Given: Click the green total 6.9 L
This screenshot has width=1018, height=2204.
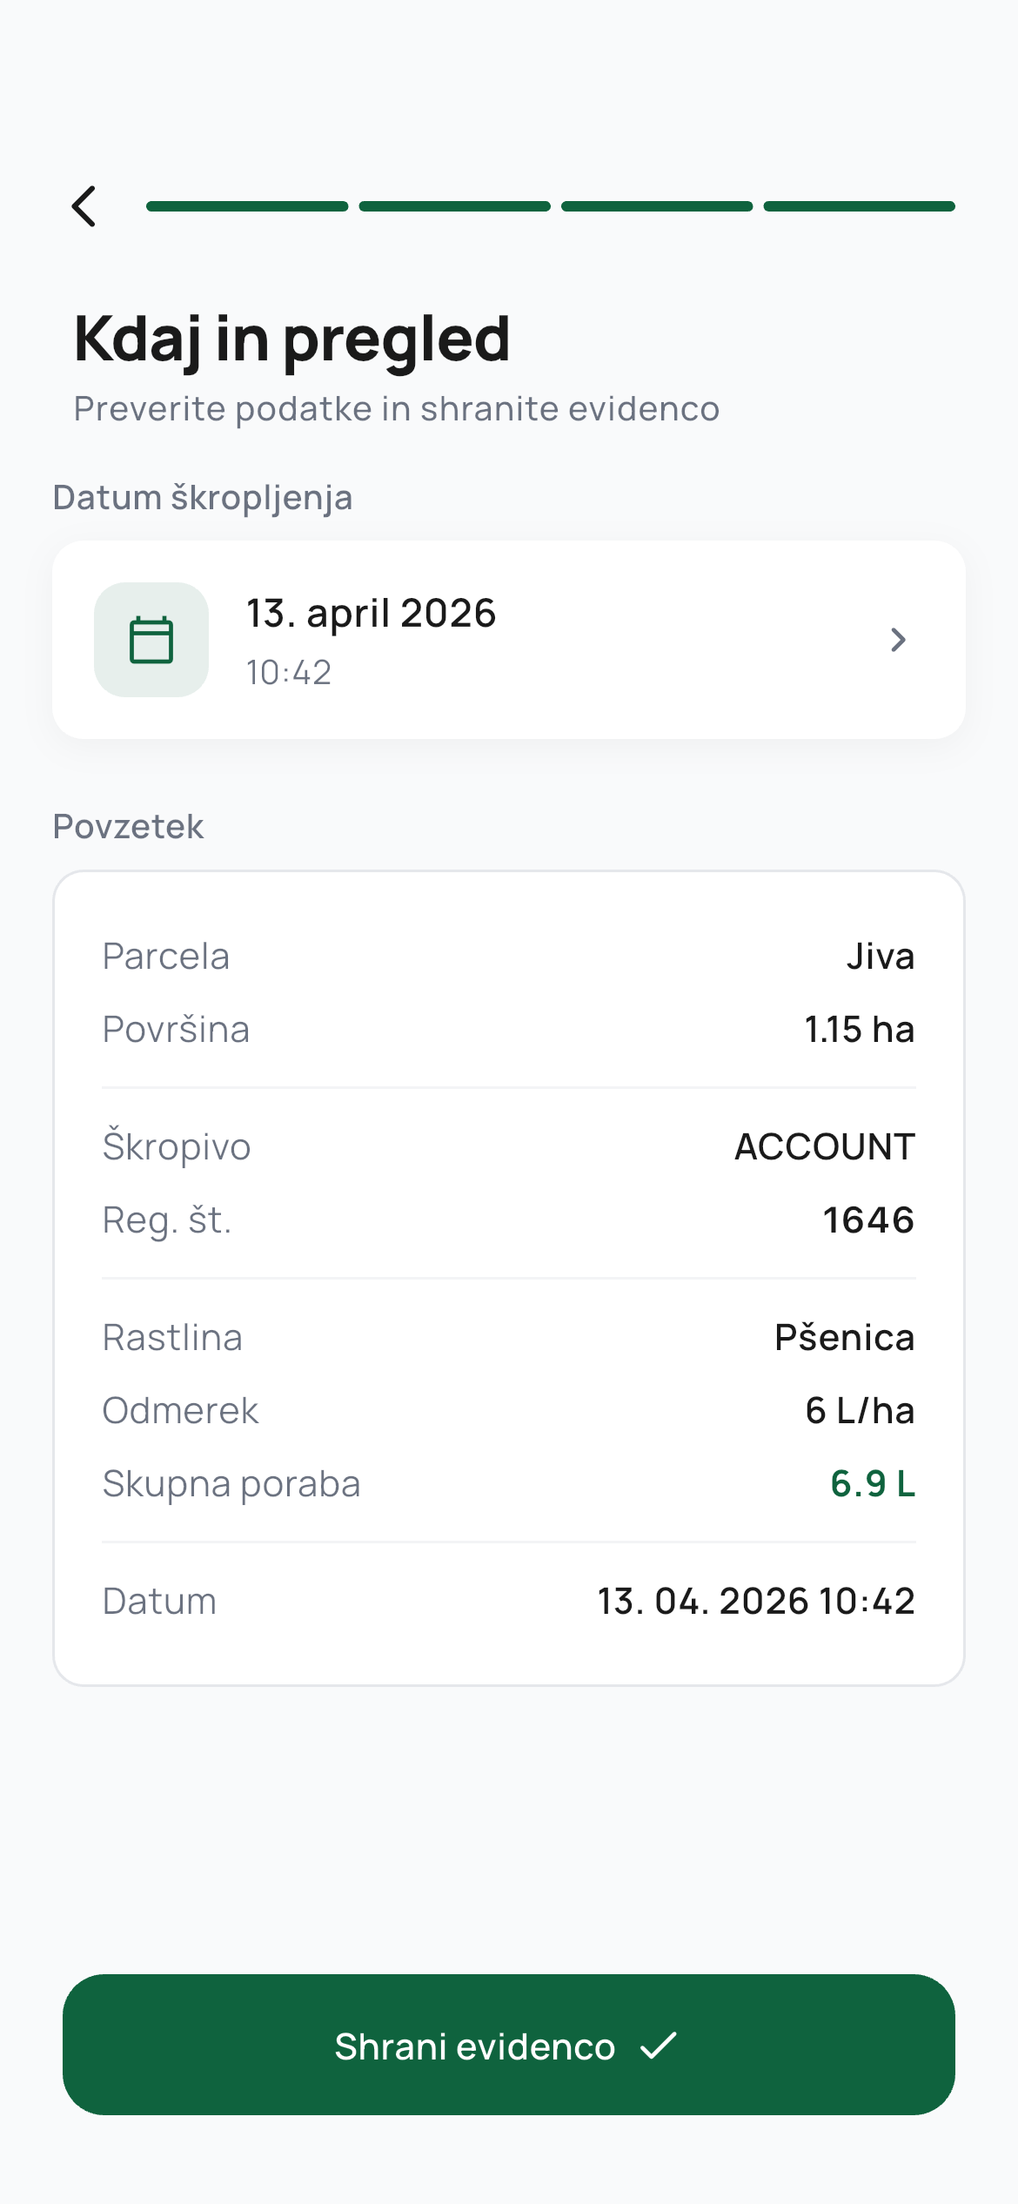Looking at the screenshot, I should pyautogui.click(x=872, y=1484).
